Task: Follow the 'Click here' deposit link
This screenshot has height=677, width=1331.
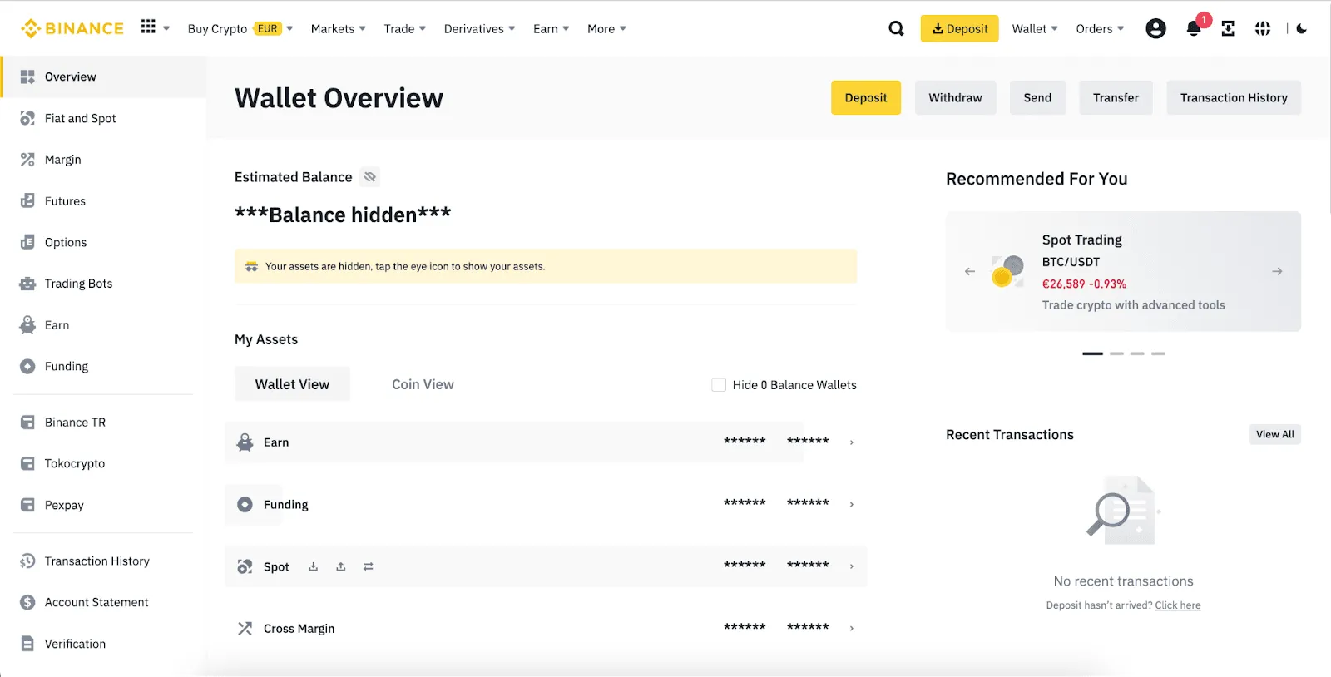Action: 1177,605
